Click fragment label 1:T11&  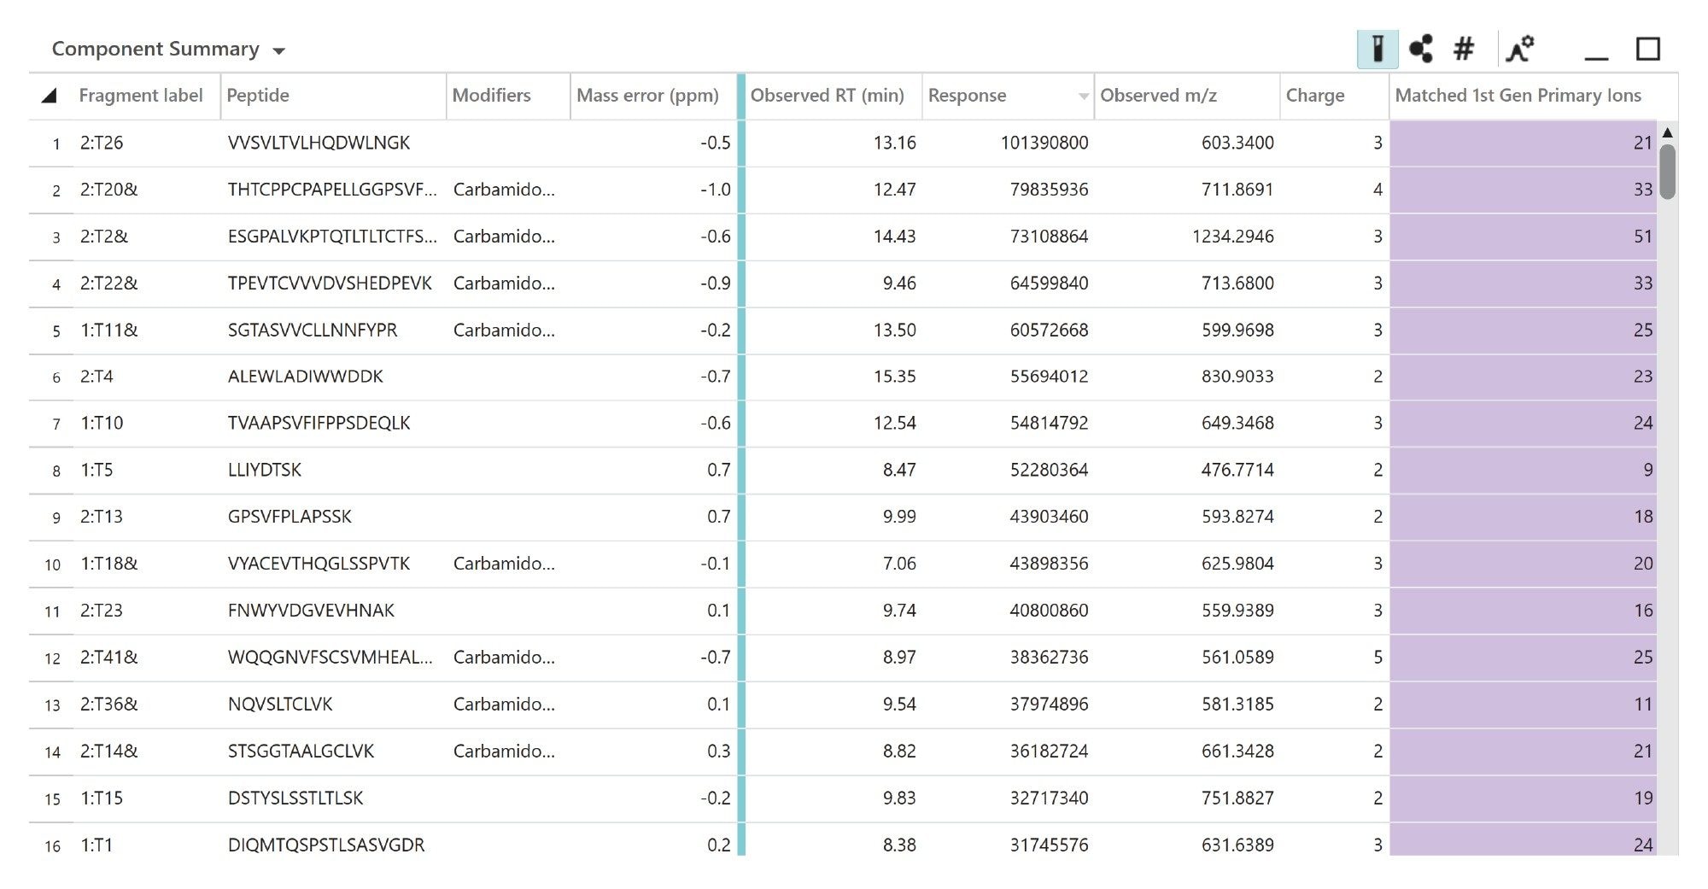(109, 330)
